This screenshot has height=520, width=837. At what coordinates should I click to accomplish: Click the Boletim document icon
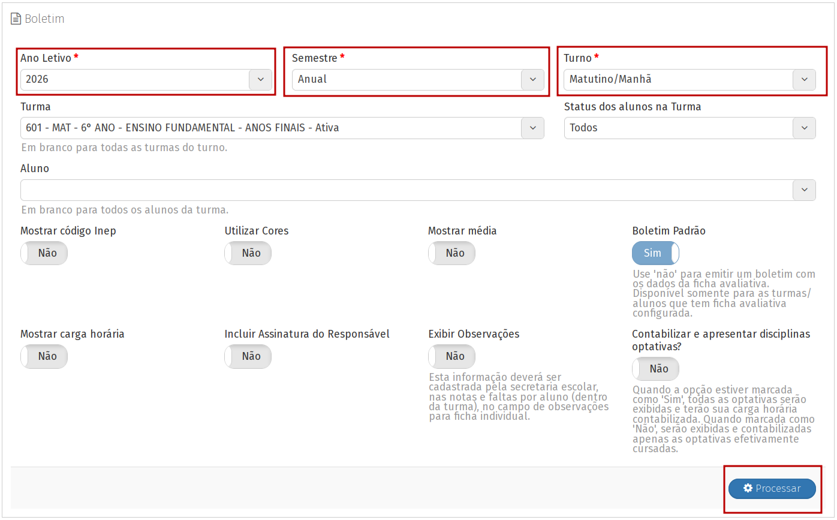[16, 19]
